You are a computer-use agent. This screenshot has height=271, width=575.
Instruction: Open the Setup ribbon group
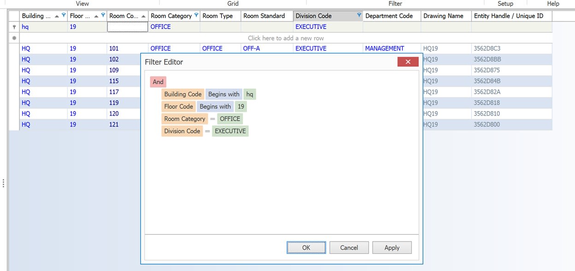click(x=505, y=4)
